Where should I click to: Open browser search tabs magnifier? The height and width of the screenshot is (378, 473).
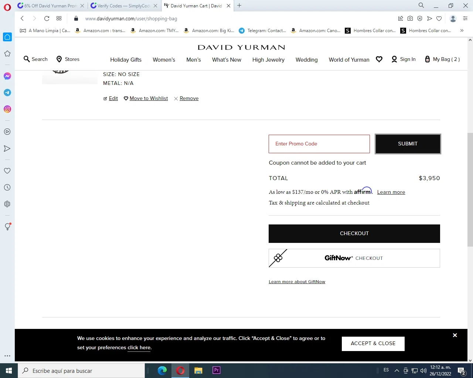[x=421, y=6]
